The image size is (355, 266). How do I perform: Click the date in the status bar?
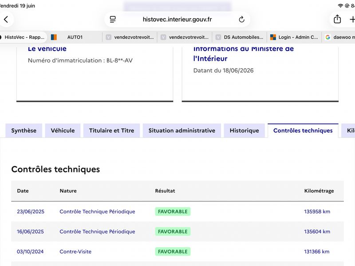tap(17, 6)
